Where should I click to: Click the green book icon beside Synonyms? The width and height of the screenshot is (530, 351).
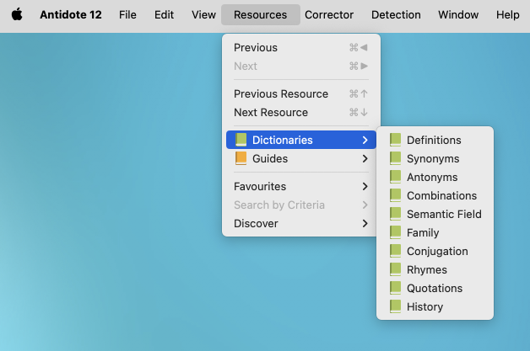[x=395, y=158]
